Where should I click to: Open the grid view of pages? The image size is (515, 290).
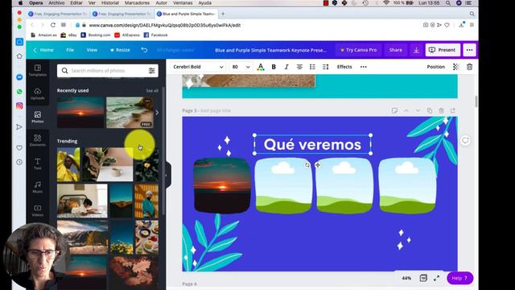coord(423,278)
